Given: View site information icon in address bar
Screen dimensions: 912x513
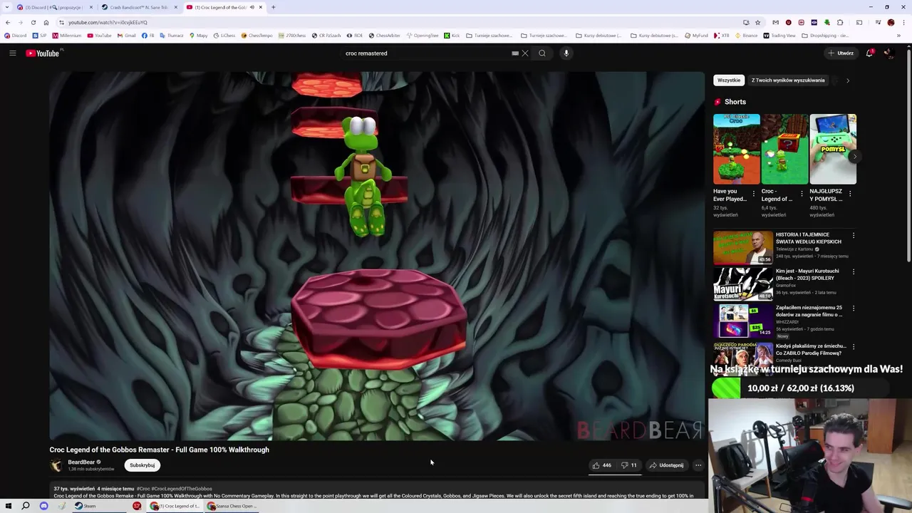Looking at the screenshot, I should [61, 22].
